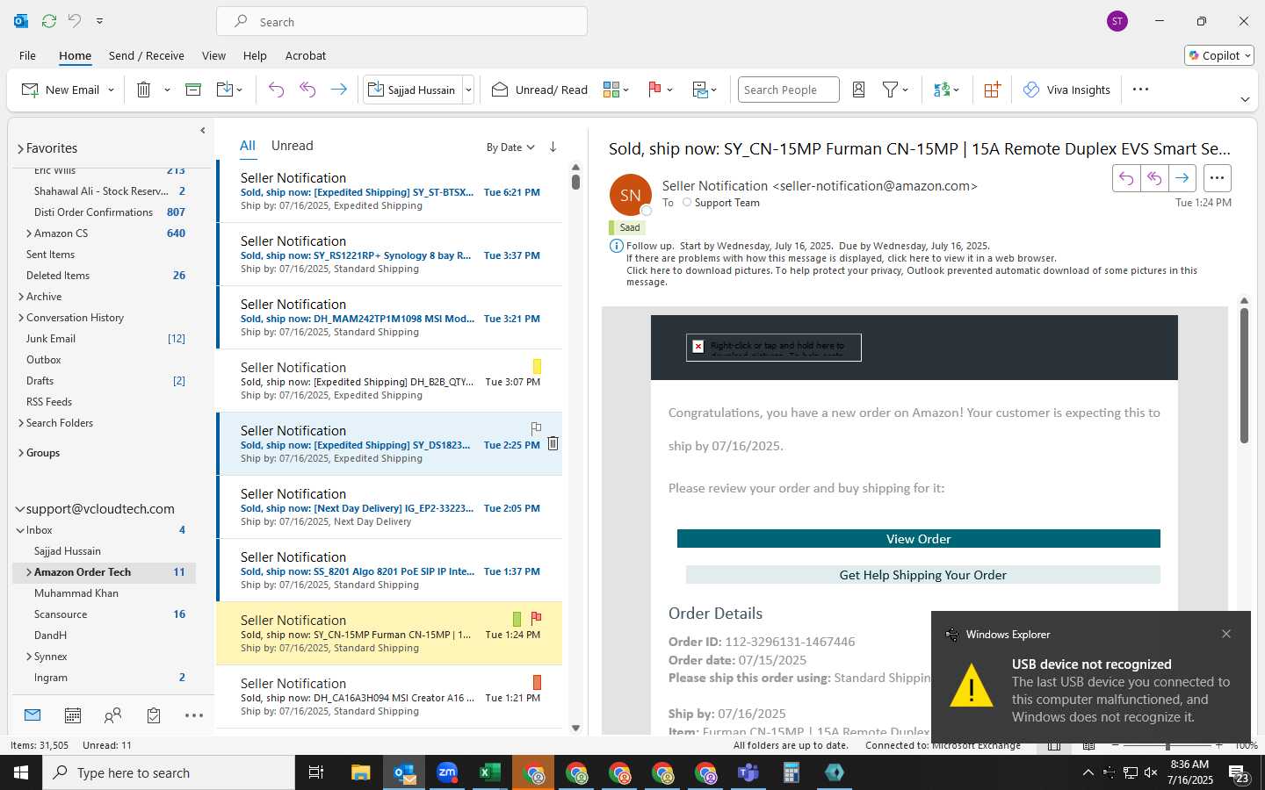Image resolution: width=1265 pixels, height=790 pixels.
Task: Click the Forward arrow in ribbon
Action: pos(338,90)
